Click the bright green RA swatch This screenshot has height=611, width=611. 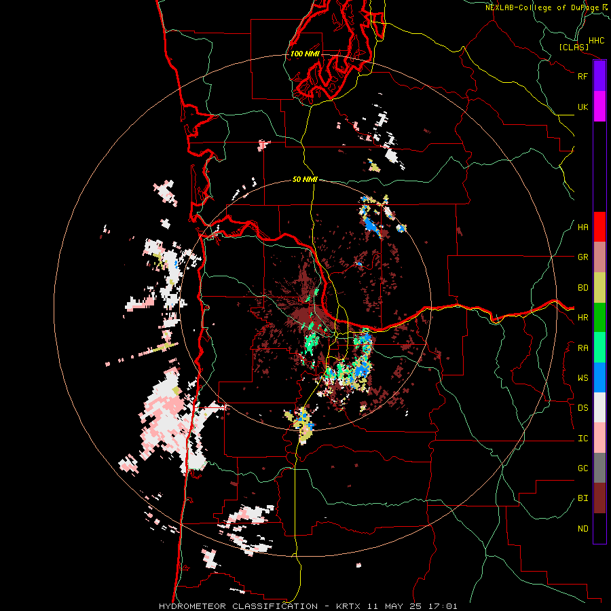coord(599,348)
